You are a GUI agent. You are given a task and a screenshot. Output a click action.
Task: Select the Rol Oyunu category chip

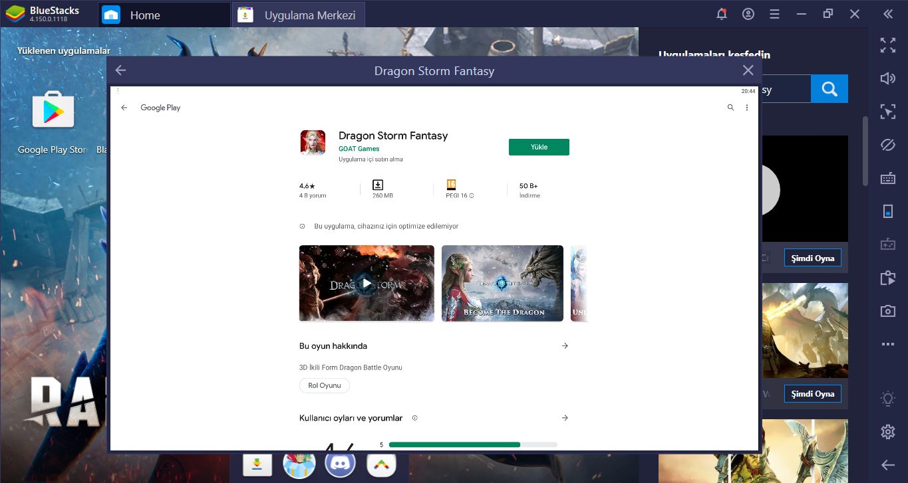(x=325, y=385)
